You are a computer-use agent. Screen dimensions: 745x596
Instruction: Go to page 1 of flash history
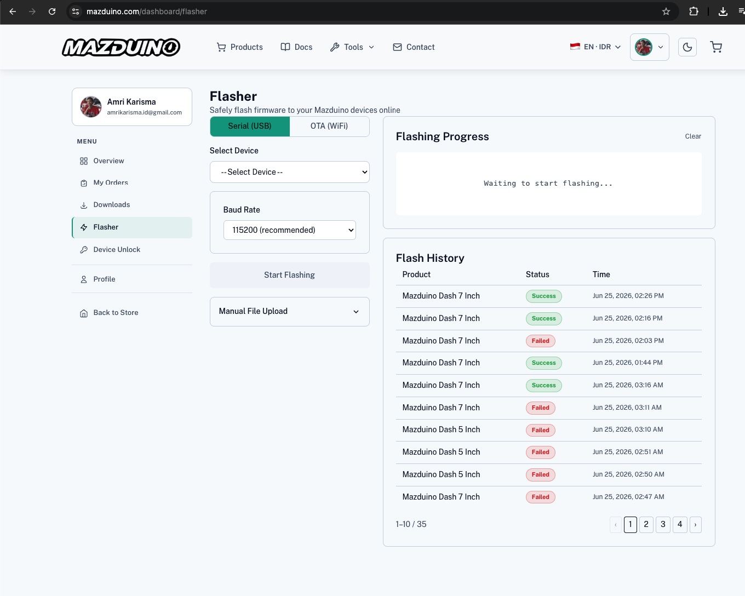[x=631, y=525]
